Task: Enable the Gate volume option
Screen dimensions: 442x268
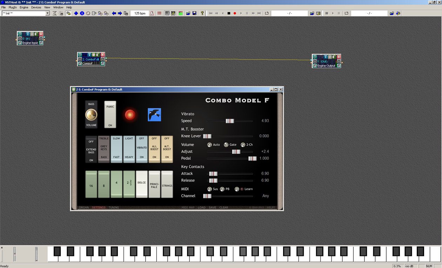Action: 226,144
